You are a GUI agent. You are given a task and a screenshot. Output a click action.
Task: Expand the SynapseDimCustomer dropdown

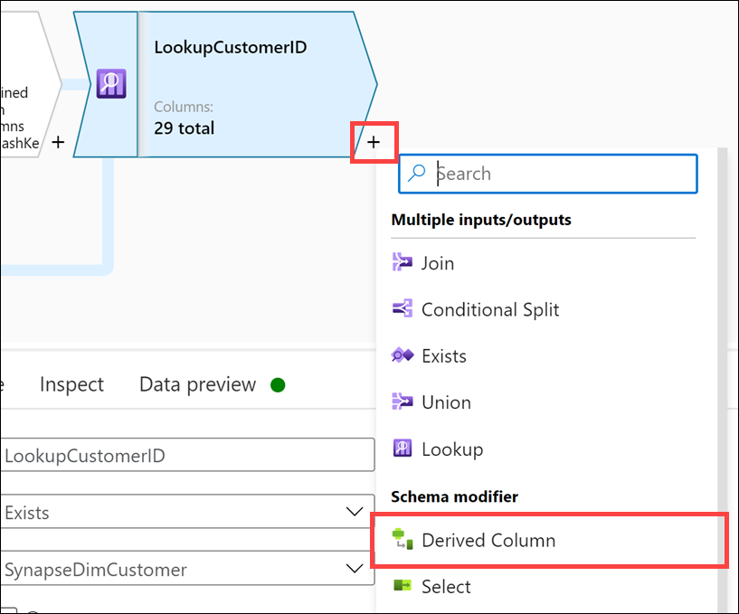[x=187, y=569]
